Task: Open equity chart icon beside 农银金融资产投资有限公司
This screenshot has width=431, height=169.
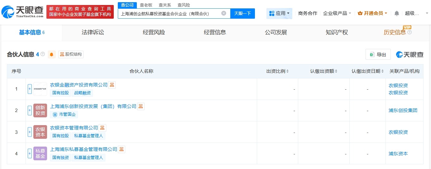Action: (x=112, y=85)
